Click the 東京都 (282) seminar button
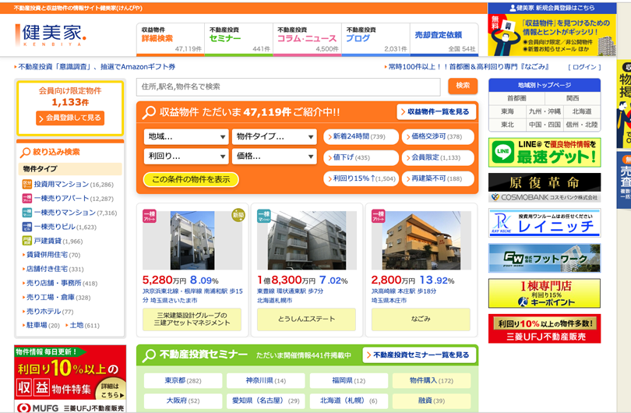The height and width of the screenshot is (413, 631). click(183, 380)
